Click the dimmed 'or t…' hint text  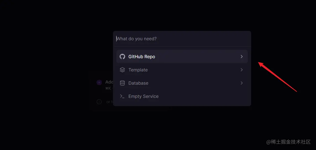[109, 102]
